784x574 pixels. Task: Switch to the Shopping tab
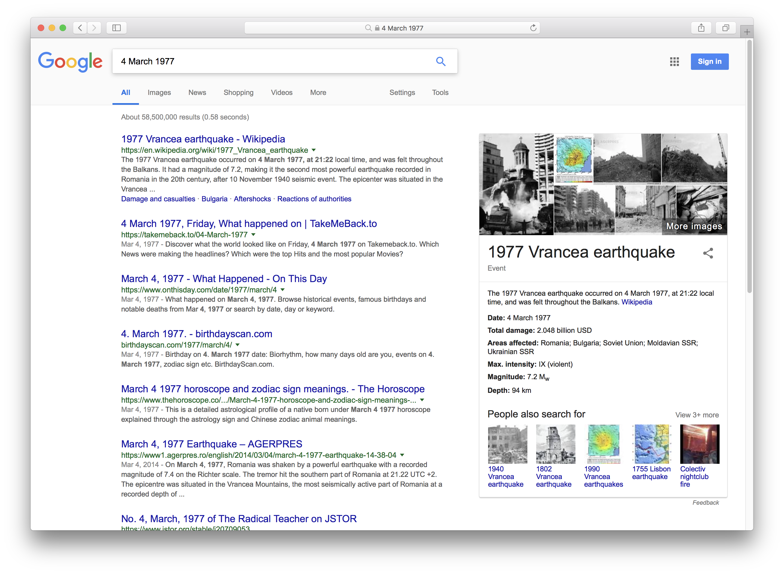pyautogui.click(x=238, y=93)
